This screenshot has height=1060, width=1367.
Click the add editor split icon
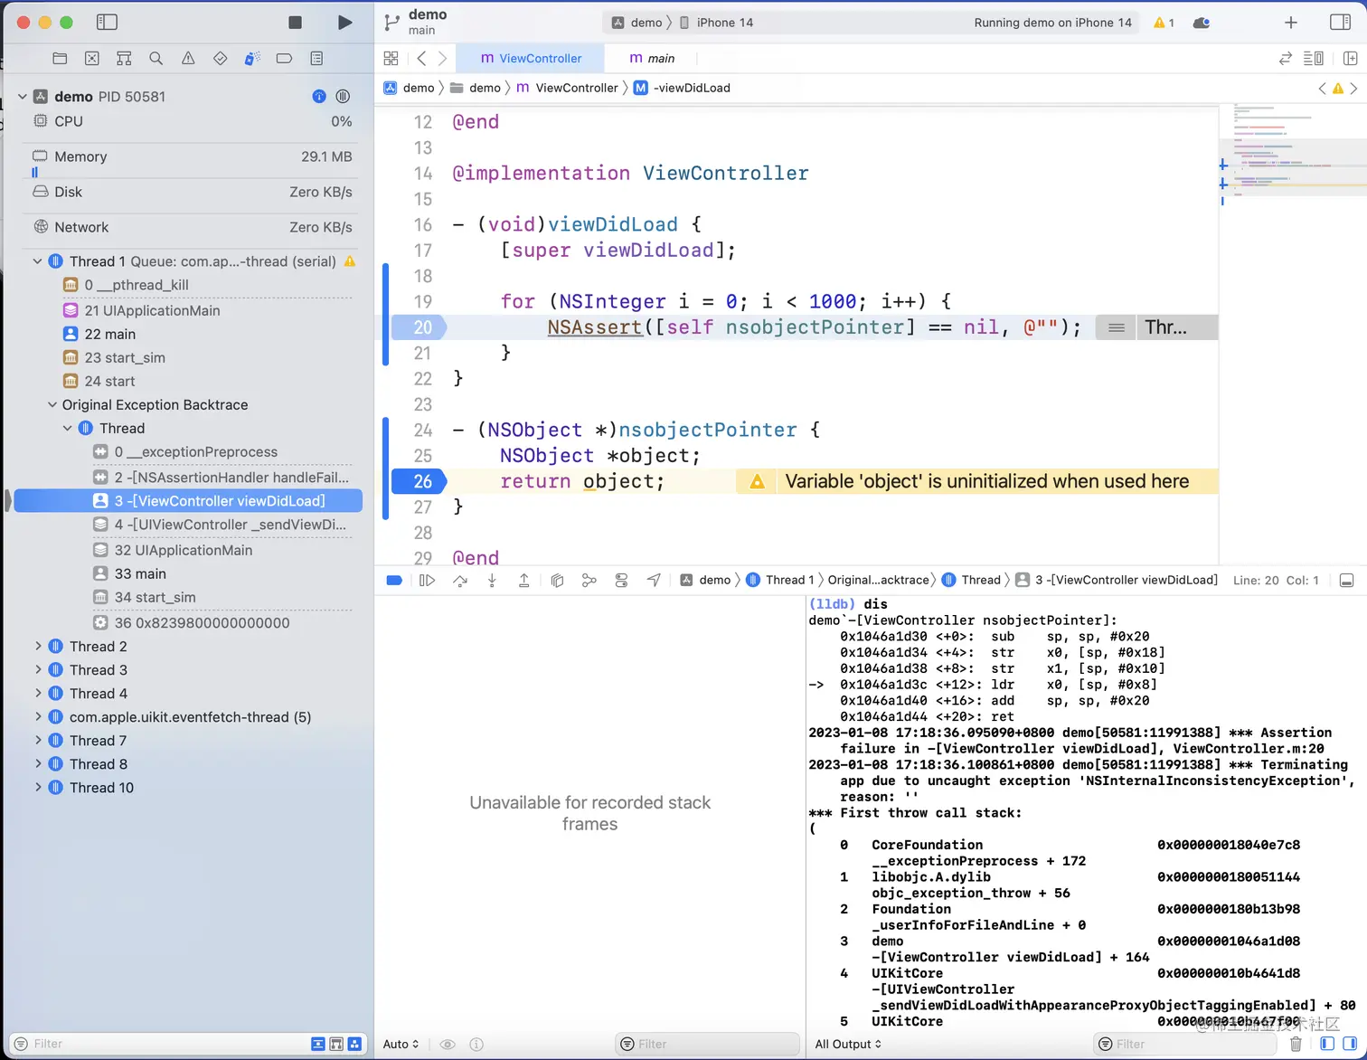tap(1351, 58)
